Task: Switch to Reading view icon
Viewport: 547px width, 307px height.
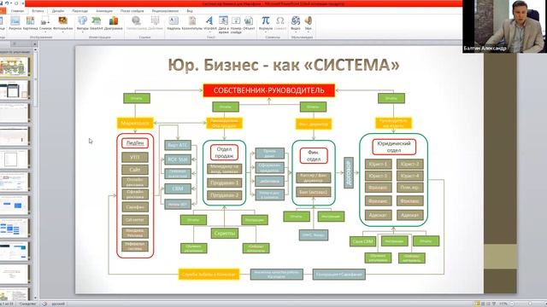Action: point(488,304)
